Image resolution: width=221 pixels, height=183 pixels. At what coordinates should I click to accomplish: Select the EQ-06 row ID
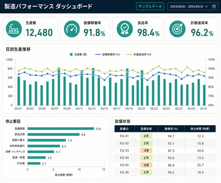click(124, 172)
